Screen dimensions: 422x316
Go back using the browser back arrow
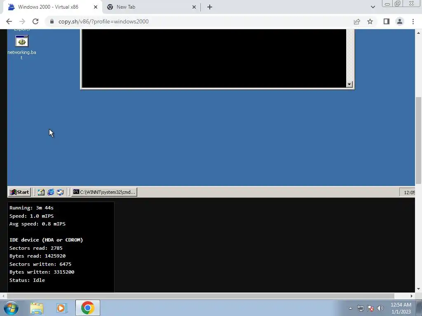[9, 21]
